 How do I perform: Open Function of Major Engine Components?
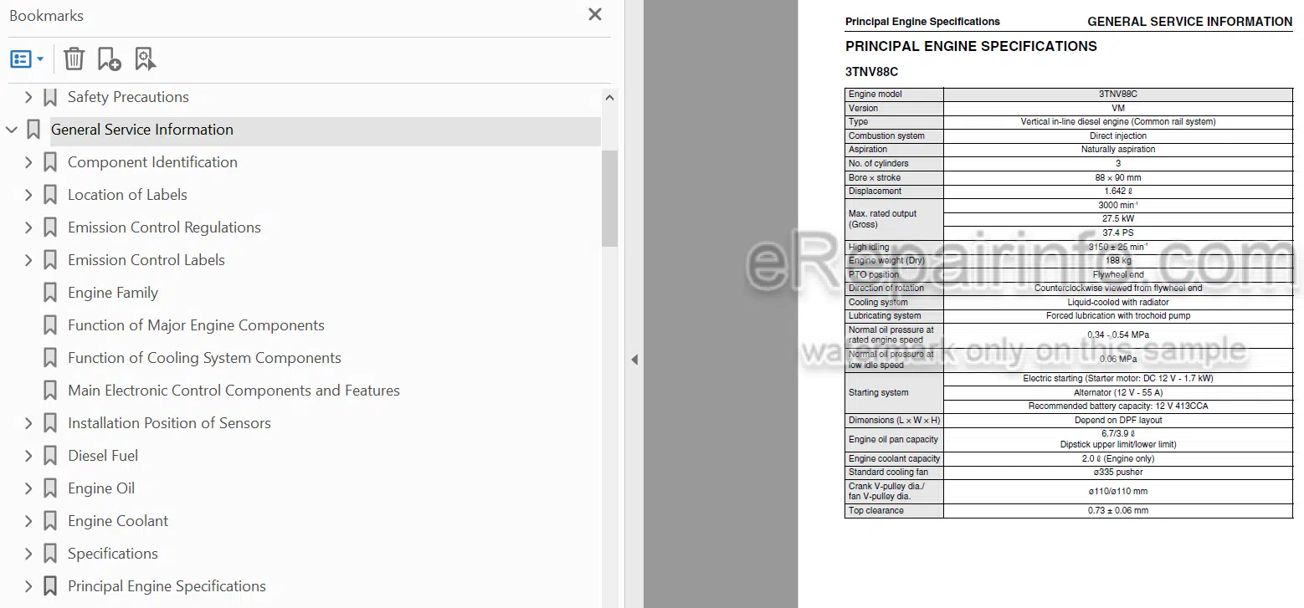(x=196, y=325)
